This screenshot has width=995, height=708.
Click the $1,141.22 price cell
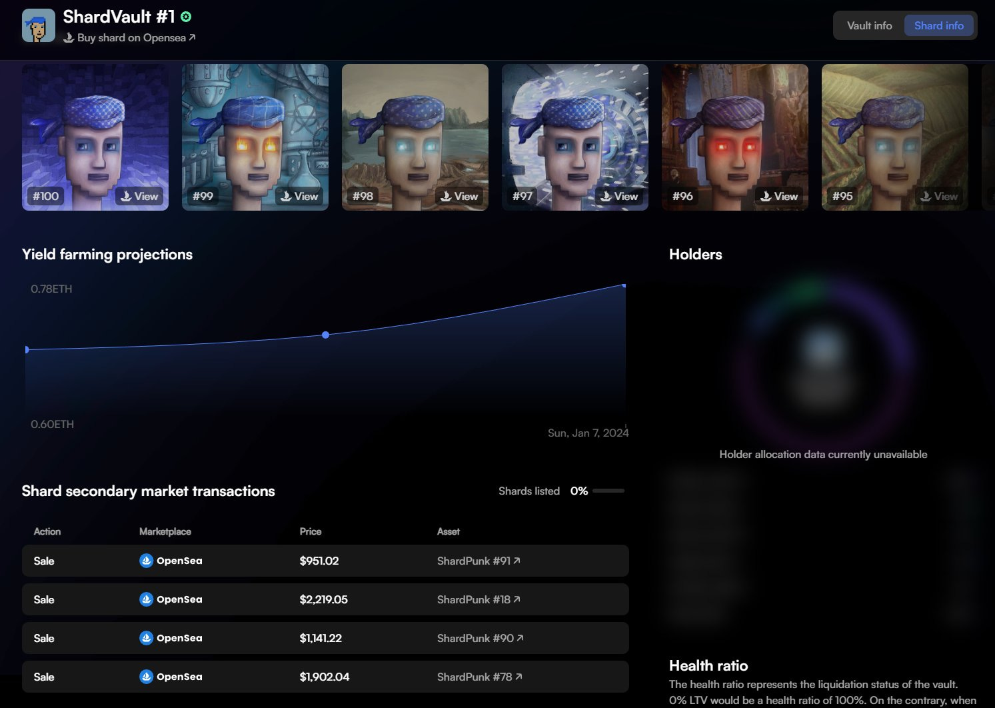click(x=321, y=638)
